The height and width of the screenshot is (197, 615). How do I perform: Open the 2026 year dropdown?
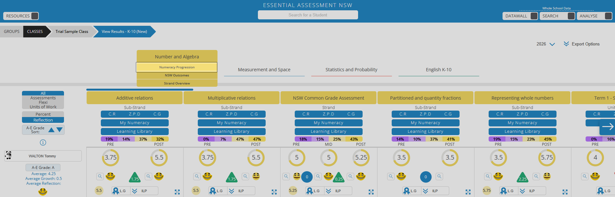pos(546,44)
